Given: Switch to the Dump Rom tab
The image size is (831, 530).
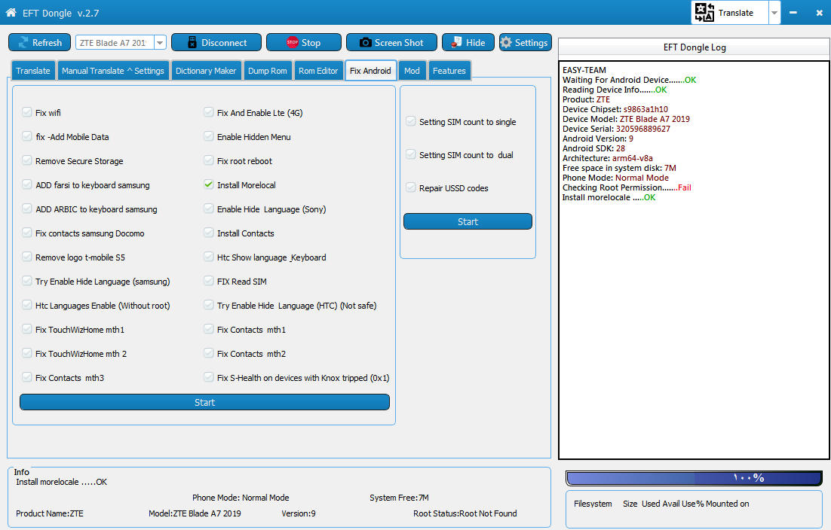Looking at the screenshot, I should pos(267,70).
